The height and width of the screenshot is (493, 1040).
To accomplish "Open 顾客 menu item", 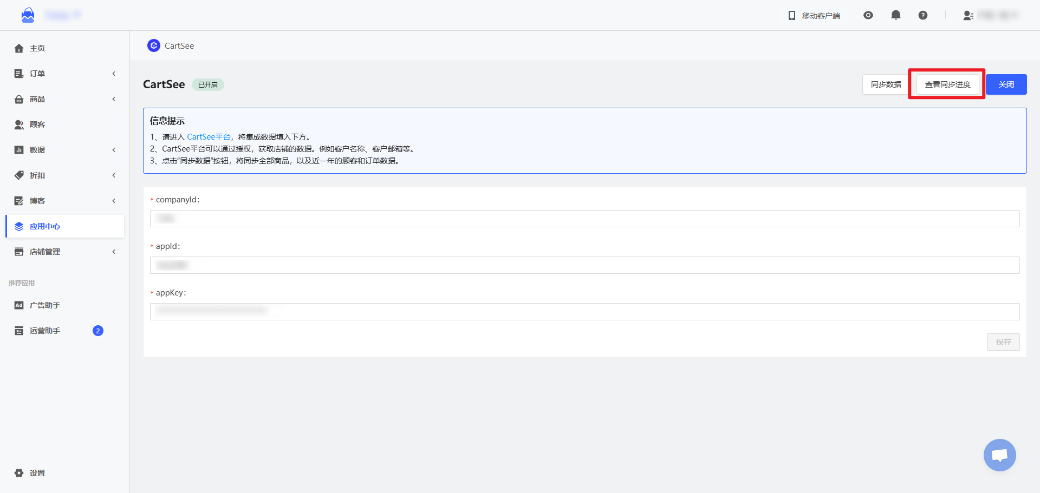I will click(65, 124).
